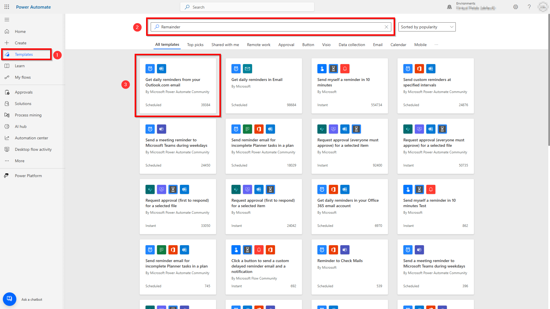Click Teams icon on Reminder to Check Mails card
The width and height of the screenshot is (550, 309).
click(345, 250)
